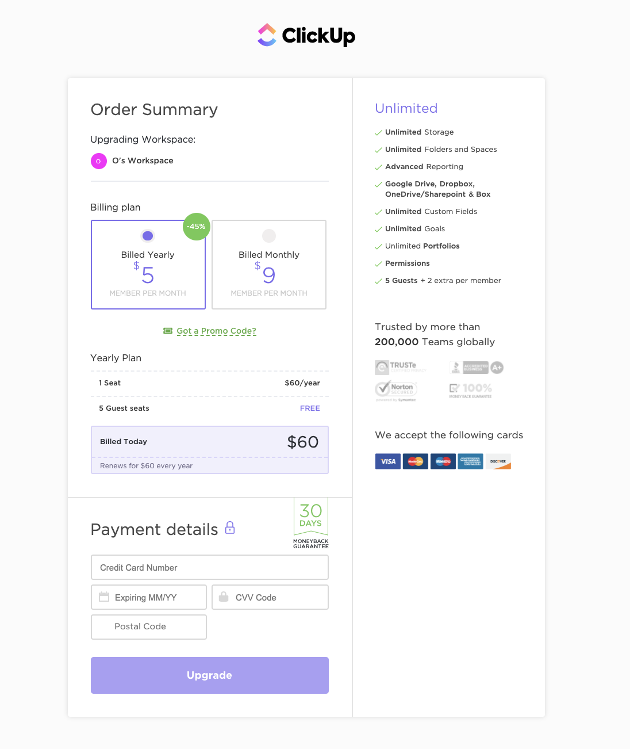The width and height of the screenshot is (630, 749).
Task: Click the American Express card icon
Action: pyautogui.click(x=470, y=461)
